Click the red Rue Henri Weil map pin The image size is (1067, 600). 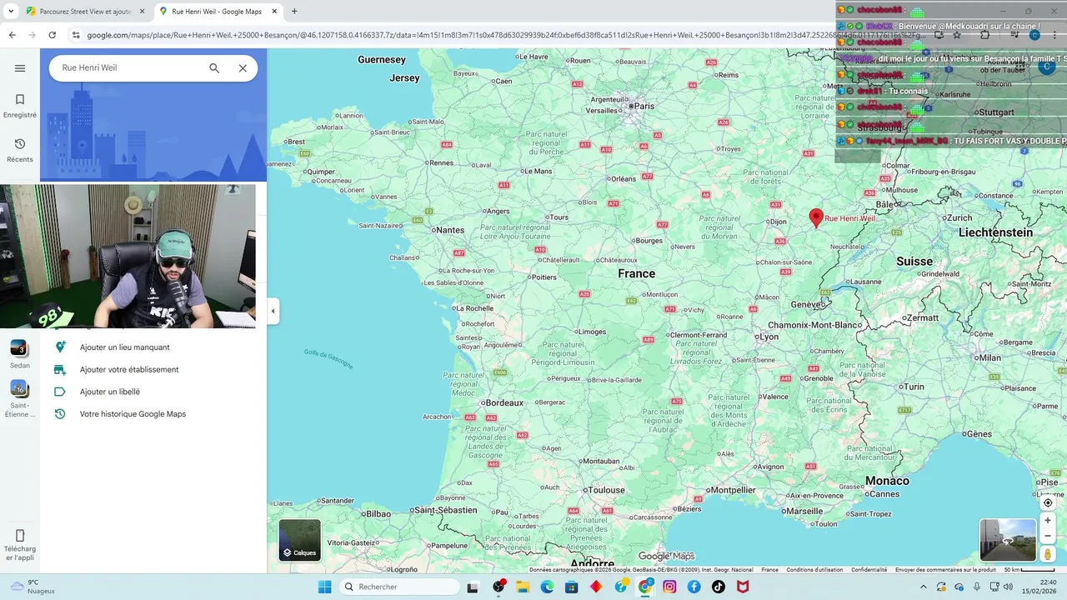(817, 218)
